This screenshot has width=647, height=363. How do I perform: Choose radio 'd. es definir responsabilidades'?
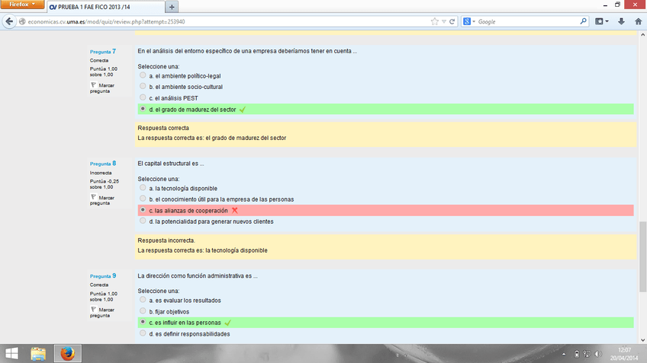point(143,333)
